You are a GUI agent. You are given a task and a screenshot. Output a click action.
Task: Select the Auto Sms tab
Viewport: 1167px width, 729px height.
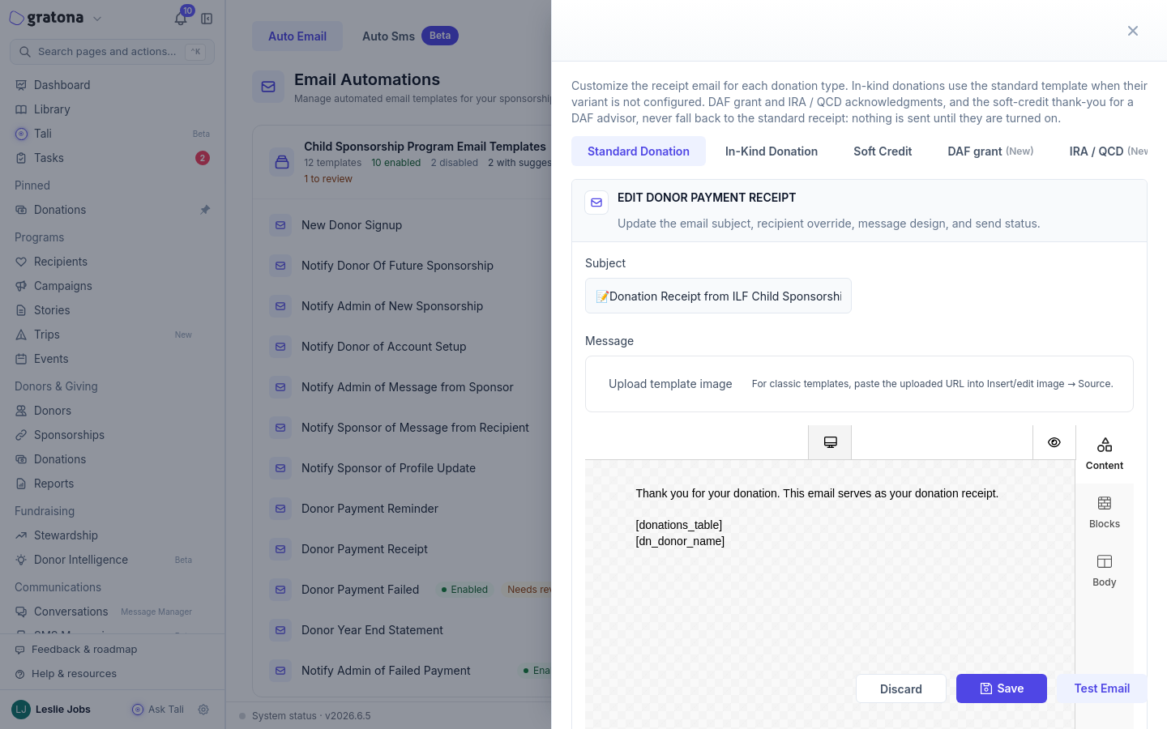click(410, 36)
